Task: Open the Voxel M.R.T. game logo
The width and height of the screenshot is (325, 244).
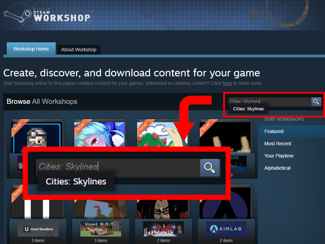Action: (101, 229)
